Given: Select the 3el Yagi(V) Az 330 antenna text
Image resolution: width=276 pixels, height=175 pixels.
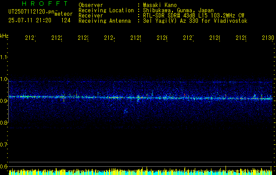Looking at the screenshot, I should (195, 21).
